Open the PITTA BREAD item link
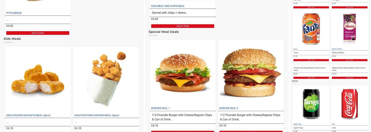The height and width of the screenshot is (132, 371). [x=14, y=13]
